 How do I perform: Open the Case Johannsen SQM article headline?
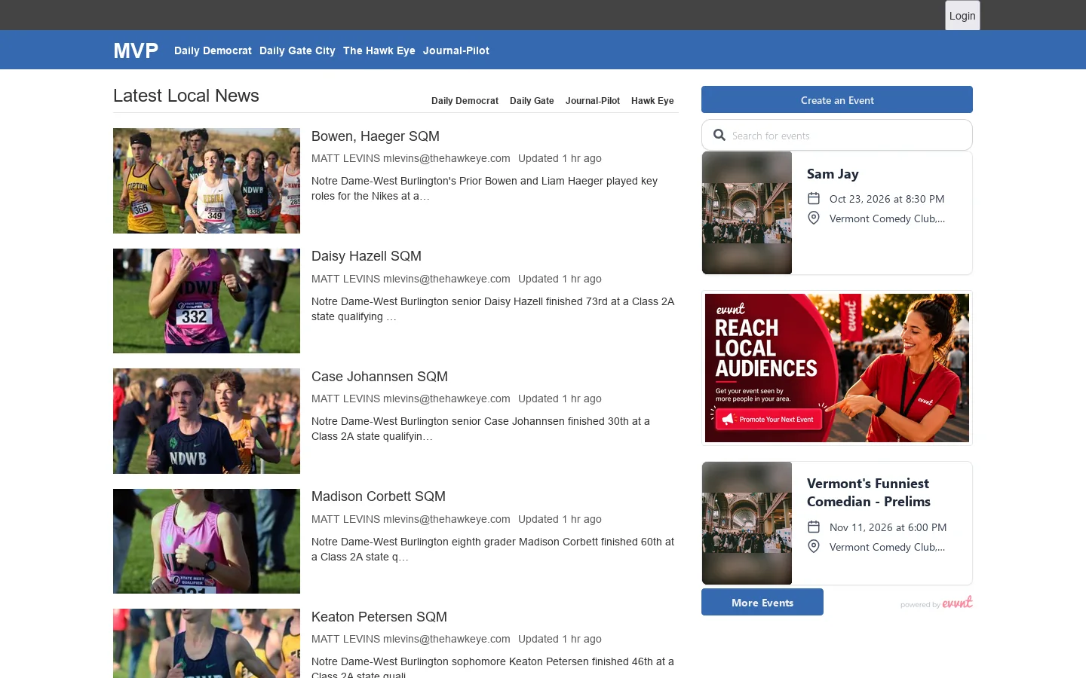[379, 377]
